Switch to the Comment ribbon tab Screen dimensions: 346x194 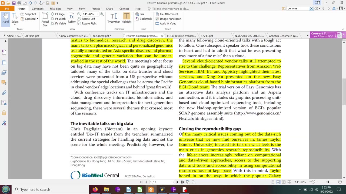[38, 9]
